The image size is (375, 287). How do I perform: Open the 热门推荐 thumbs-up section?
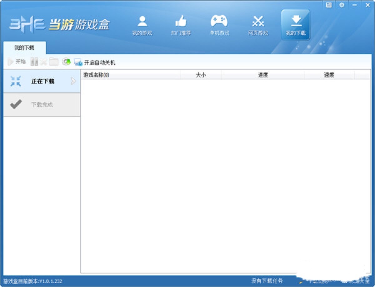pyautogui.click(x=181, y=25)
